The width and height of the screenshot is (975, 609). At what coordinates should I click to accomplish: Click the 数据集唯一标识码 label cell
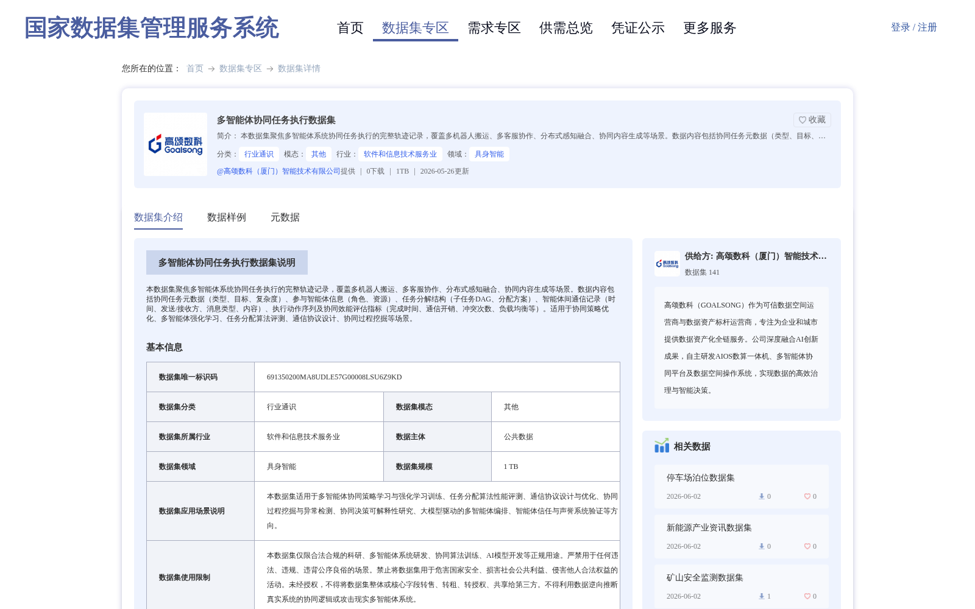pyautogui.click(x=200, y=377)
